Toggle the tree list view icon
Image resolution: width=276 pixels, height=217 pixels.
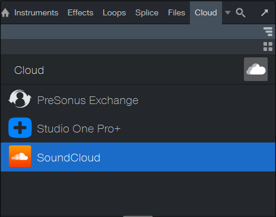[x=268, y=32]
